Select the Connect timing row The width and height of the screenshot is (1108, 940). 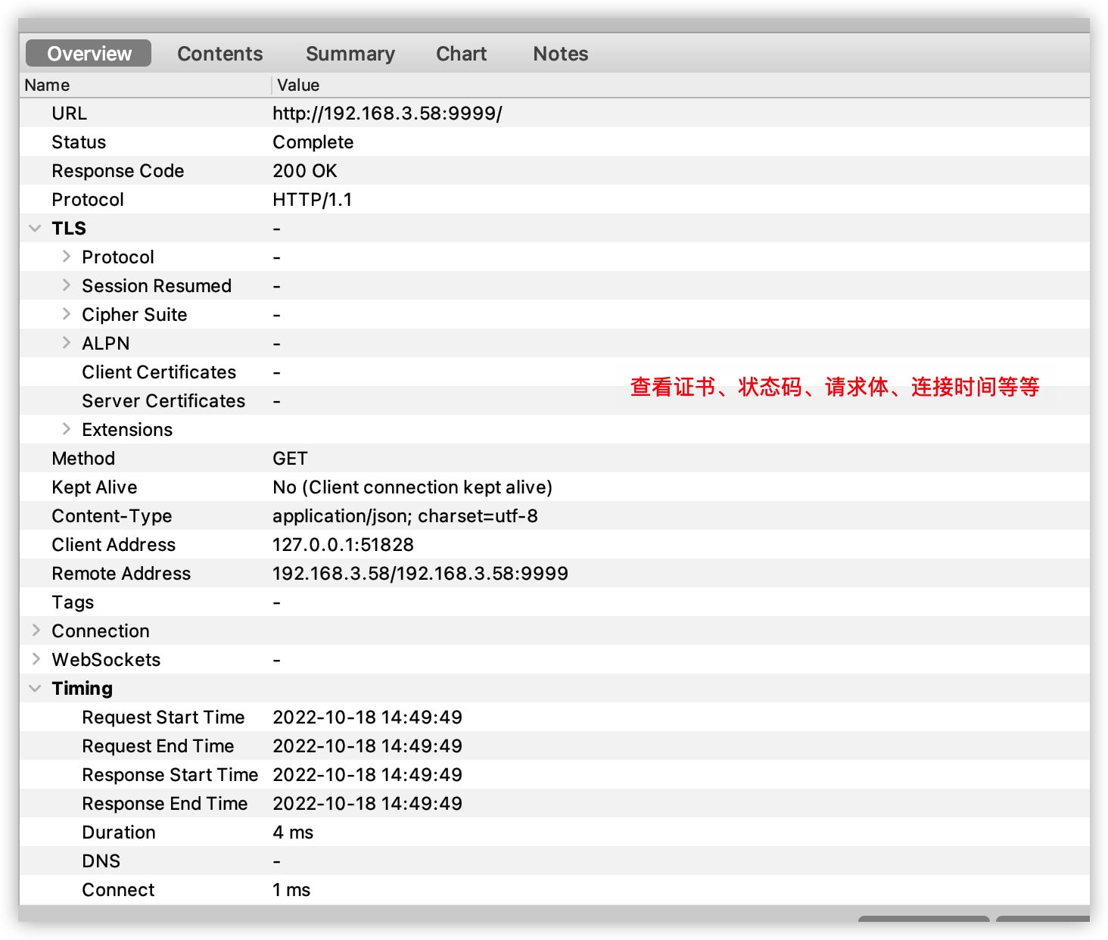(554, 889)
